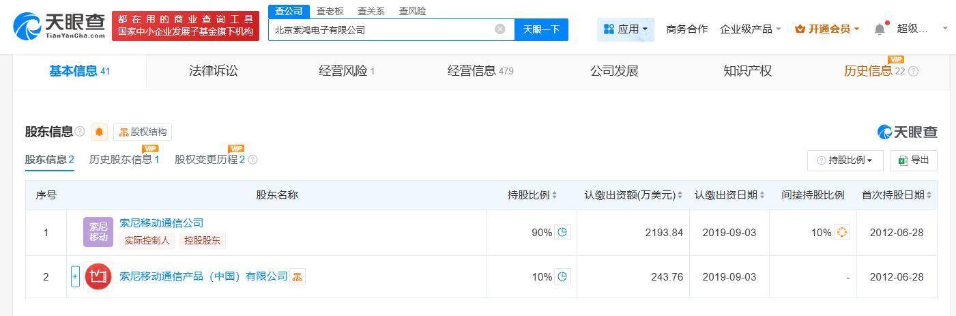Open the notification bell in header
The width and height of the screenshot is (956, 316).
[x=880, y=29]
